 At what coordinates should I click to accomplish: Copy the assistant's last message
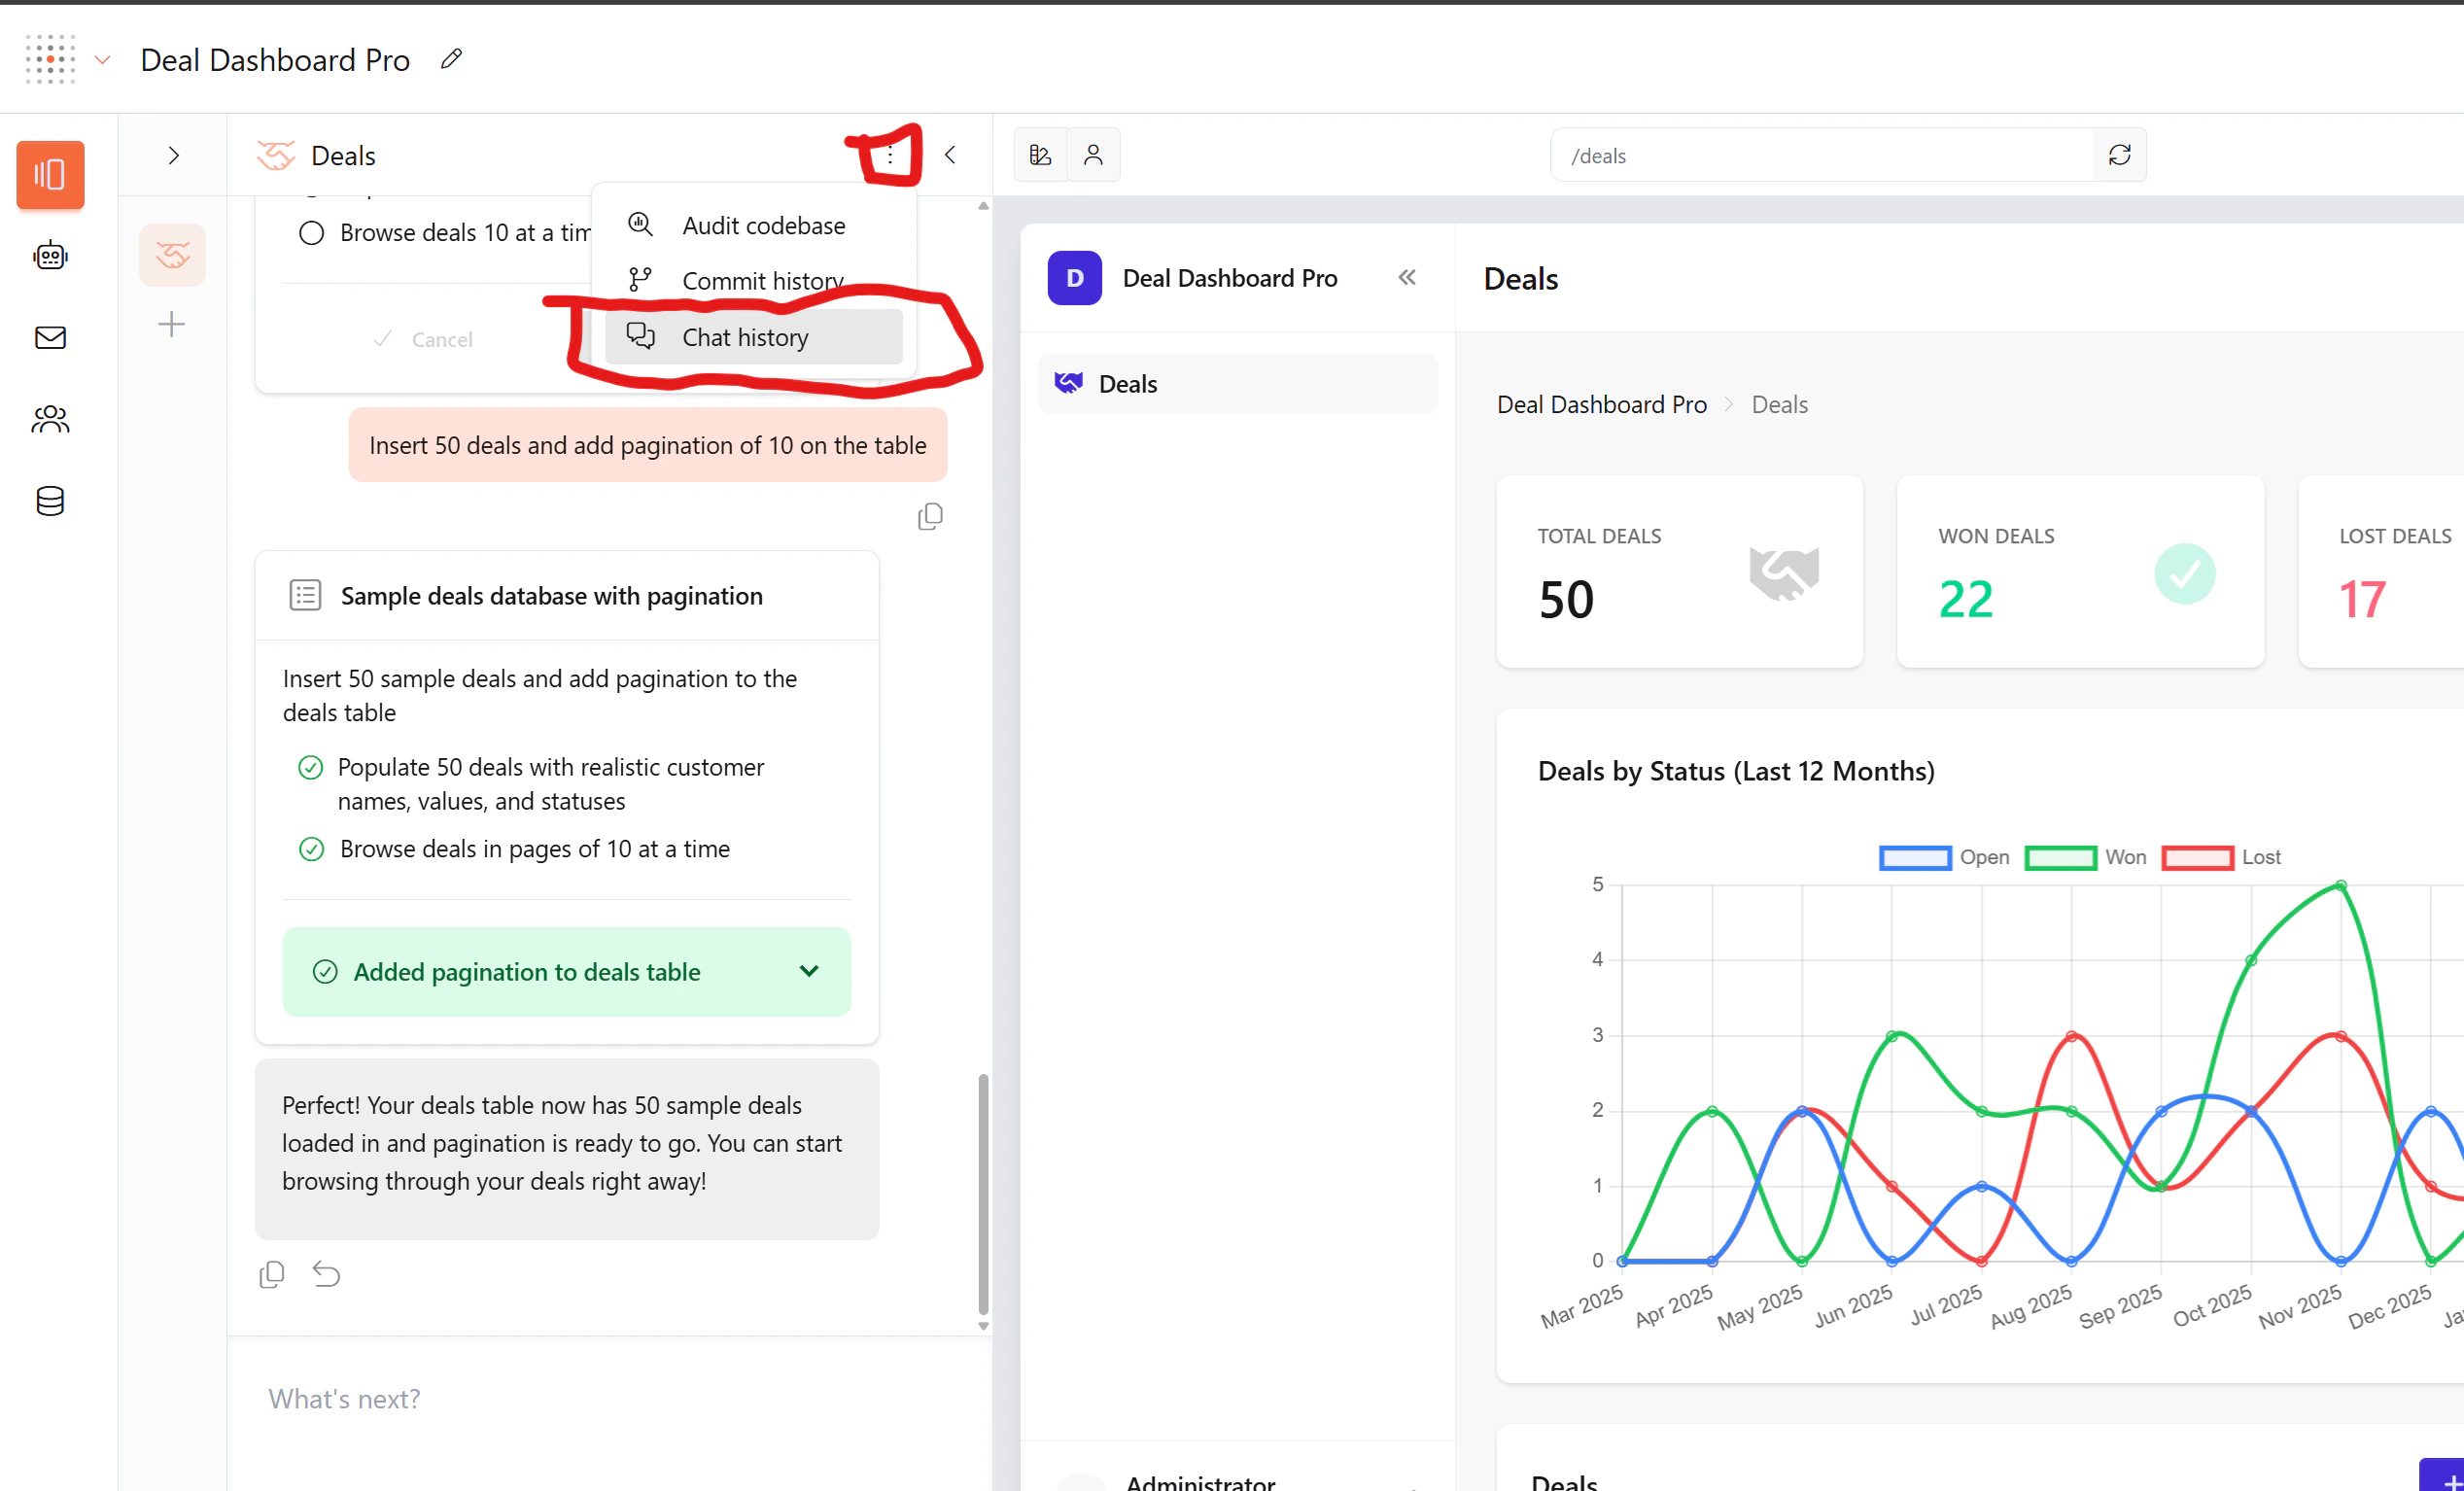coord(271,1273)
